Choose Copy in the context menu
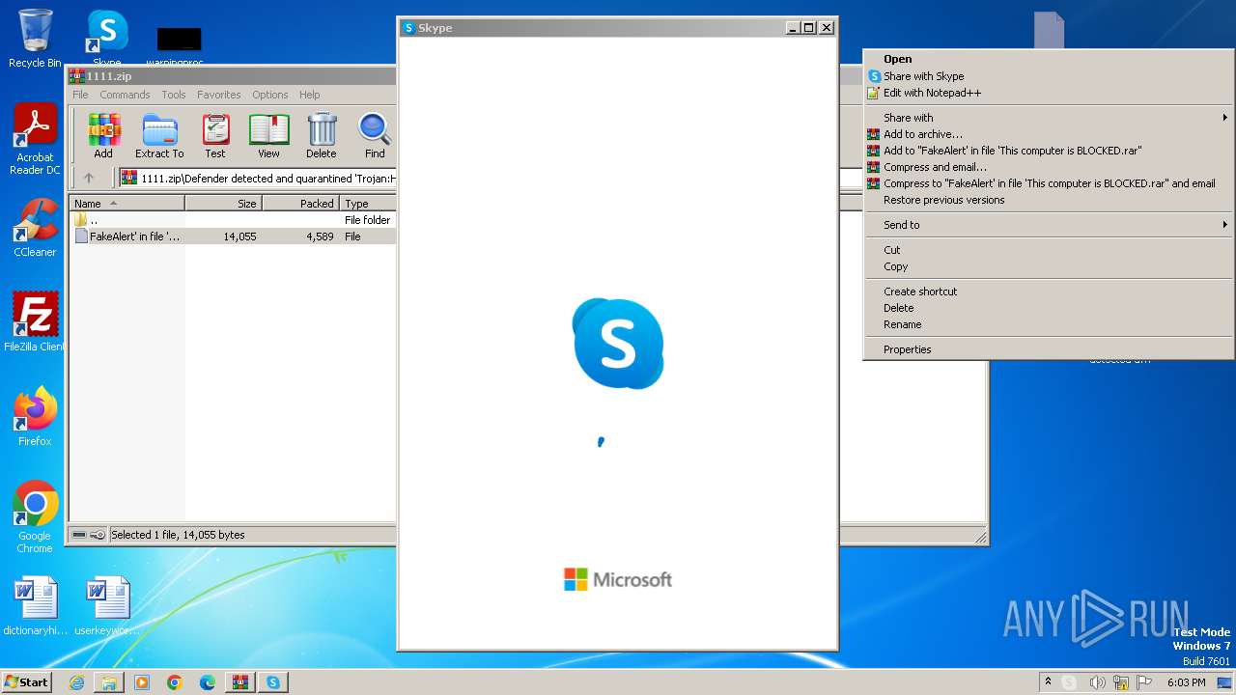 pyautogui.click(x=1049, y=266)
